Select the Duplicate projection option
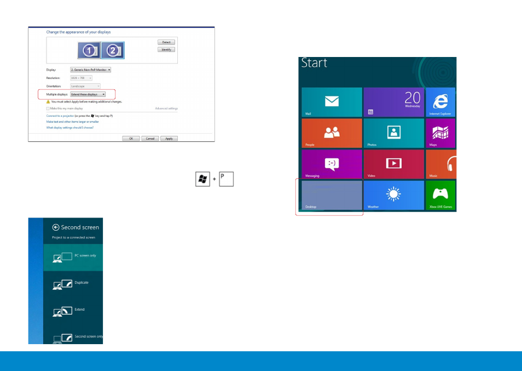This screenshot has height=371, width=522. [x=73, y=284]
